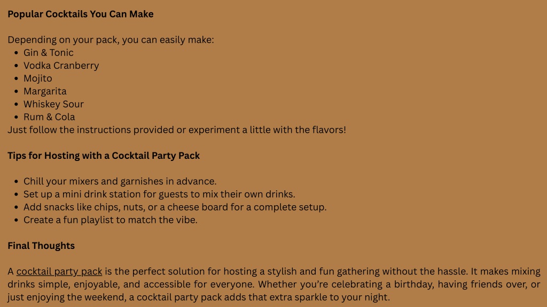
Task: Click the Mojito list item
Action: [x=38, y=78]
